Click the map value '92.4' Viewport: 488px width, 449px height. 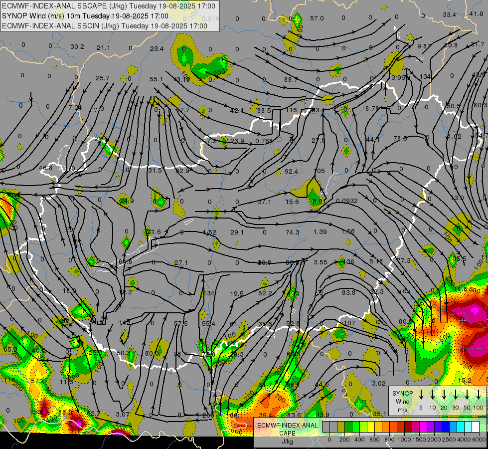tap(291, 172)
